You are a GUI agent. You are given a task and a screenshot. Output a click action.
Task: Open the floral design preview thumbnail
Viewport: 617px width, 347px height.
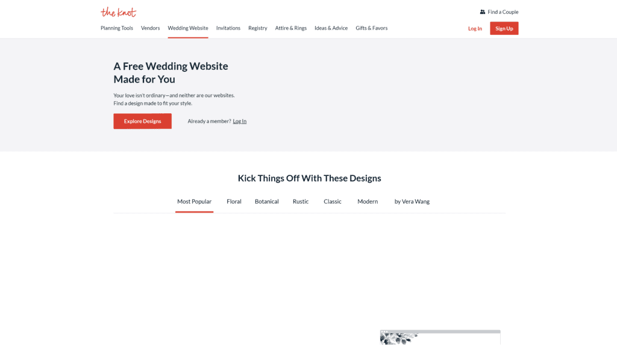point(440,338)
